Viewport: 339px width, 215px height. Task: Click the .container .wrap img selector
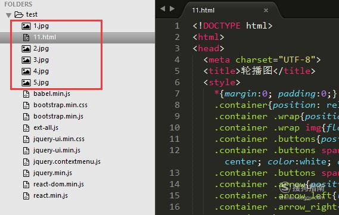point(268,128)
